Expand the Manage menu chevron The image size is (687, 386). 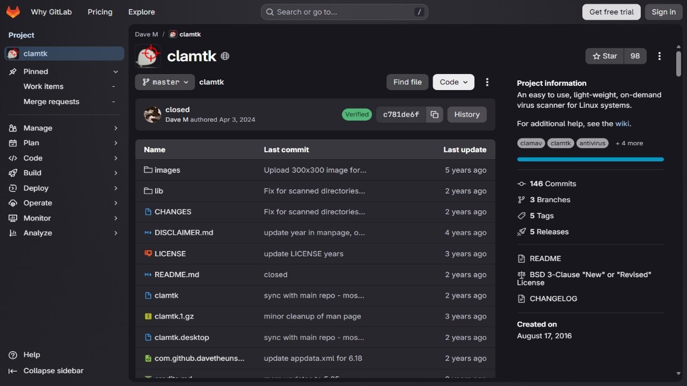tap(115, 128)
